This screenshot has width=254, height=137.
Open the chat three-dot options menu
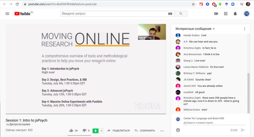244,29
